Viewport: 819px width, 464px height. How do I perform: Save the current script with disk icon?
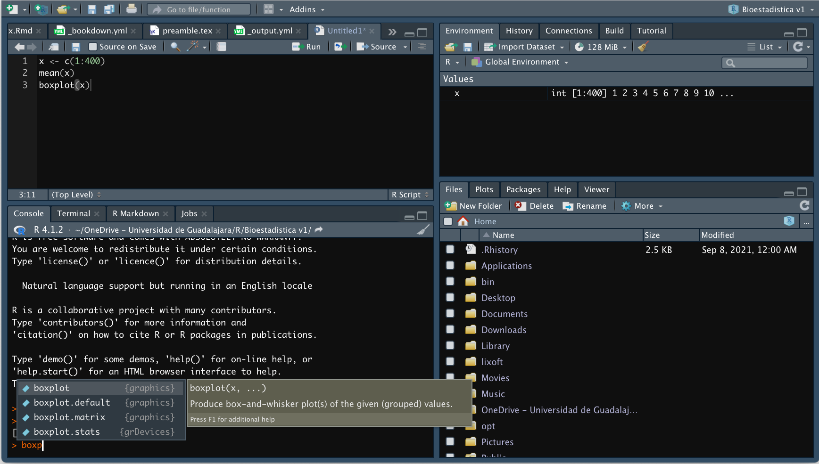76,47
